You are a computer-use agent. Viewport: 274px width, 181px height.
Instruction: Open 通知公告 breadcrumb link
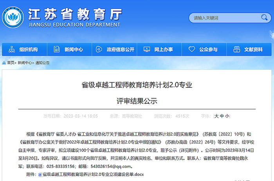click(x=43, y=62)
